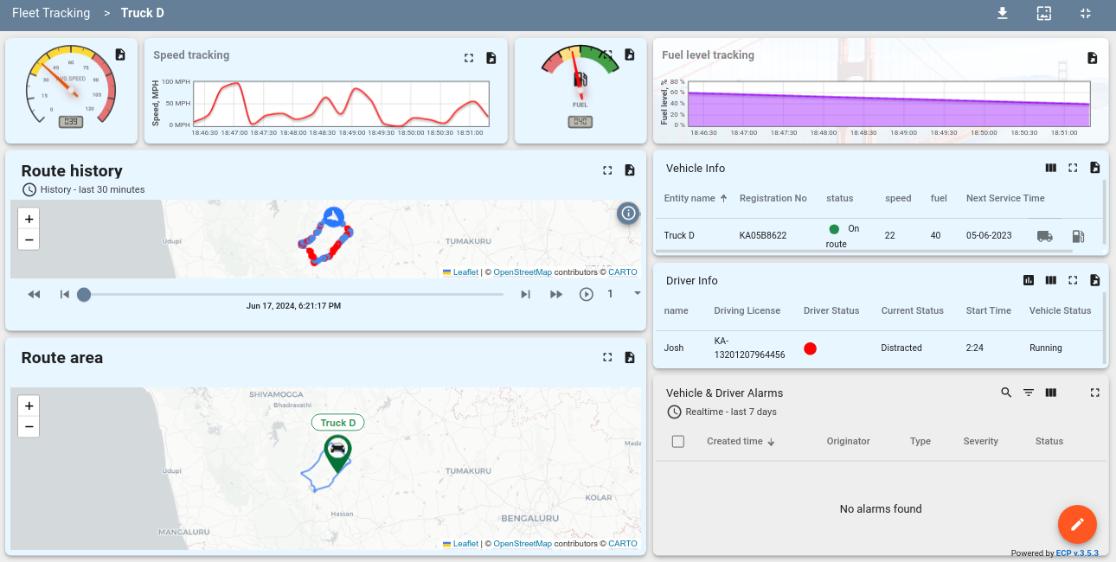Select the Truck D breadcrumb tab
Image resolution: width=1116 pixels, height=562 pixels.
pyautogui.click(x=142, y=13)
